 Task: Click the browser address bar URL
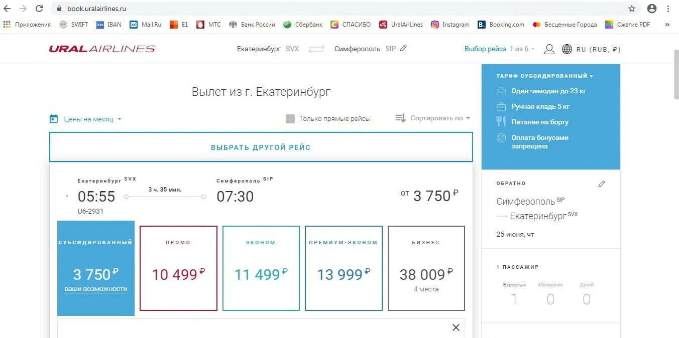[x=97, y=9]
